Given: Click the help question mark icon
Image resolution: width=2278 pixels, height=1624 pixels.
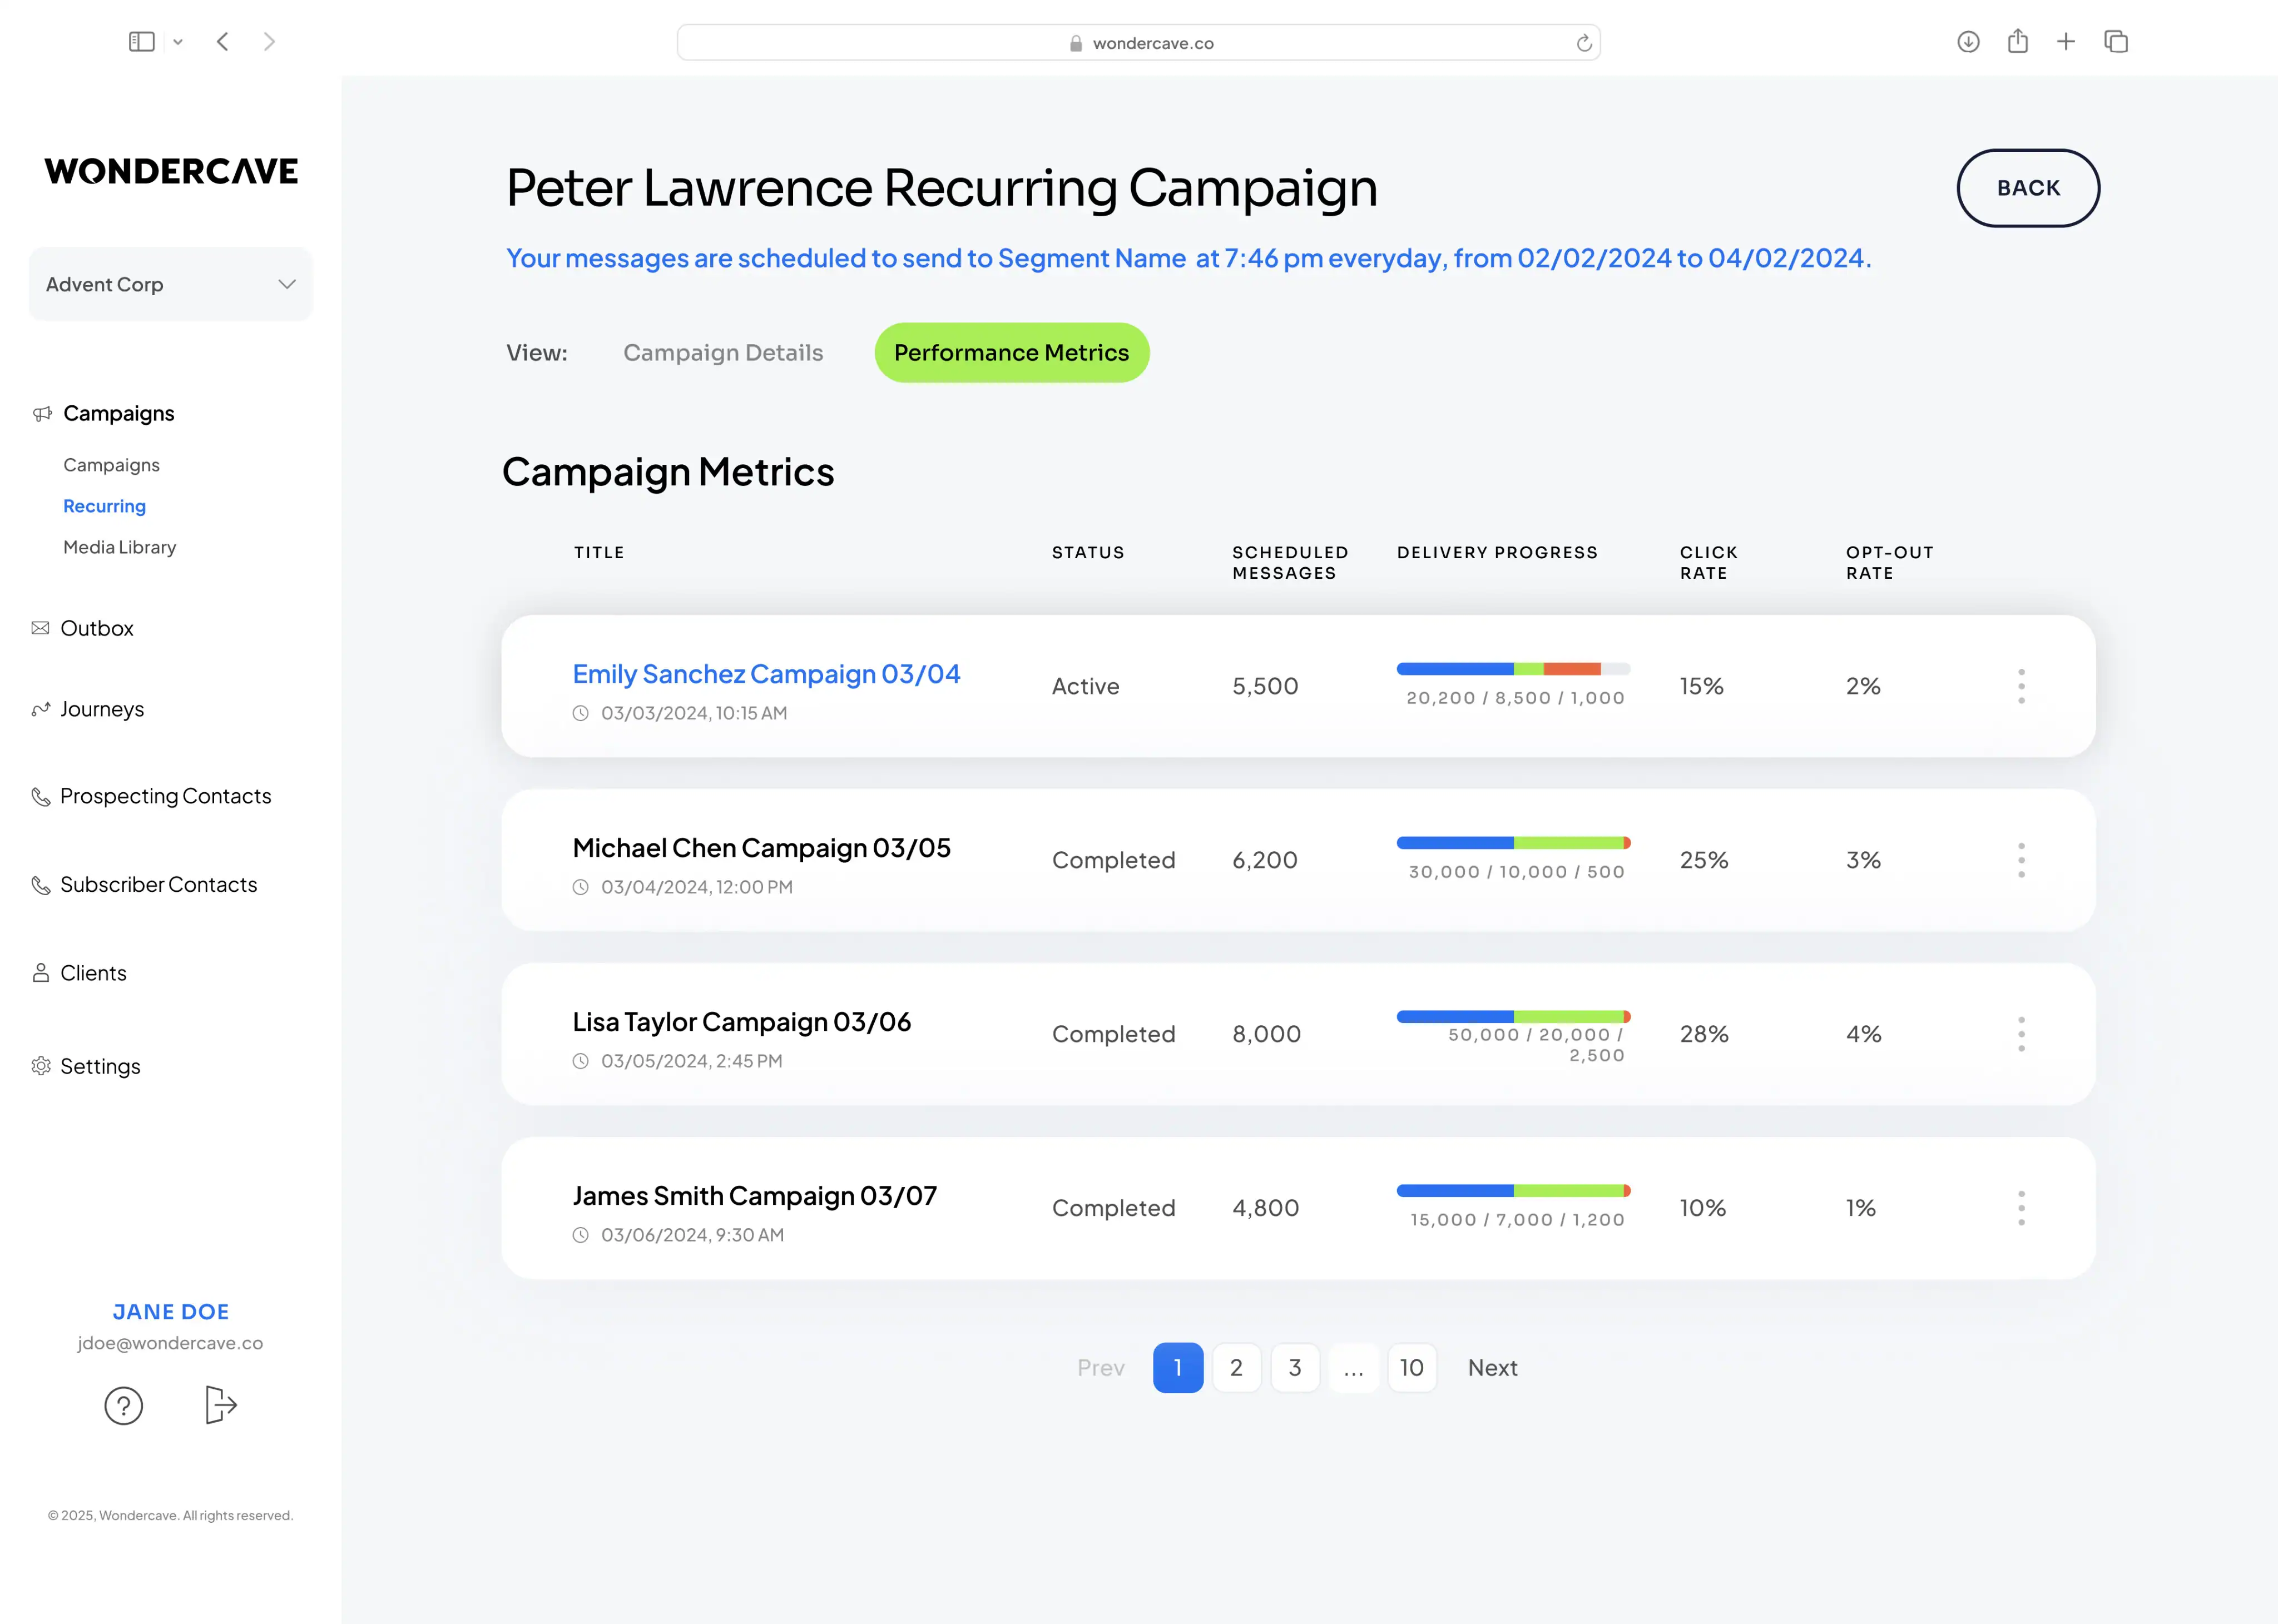Looking at the screenshot, I should [124, 1405].
